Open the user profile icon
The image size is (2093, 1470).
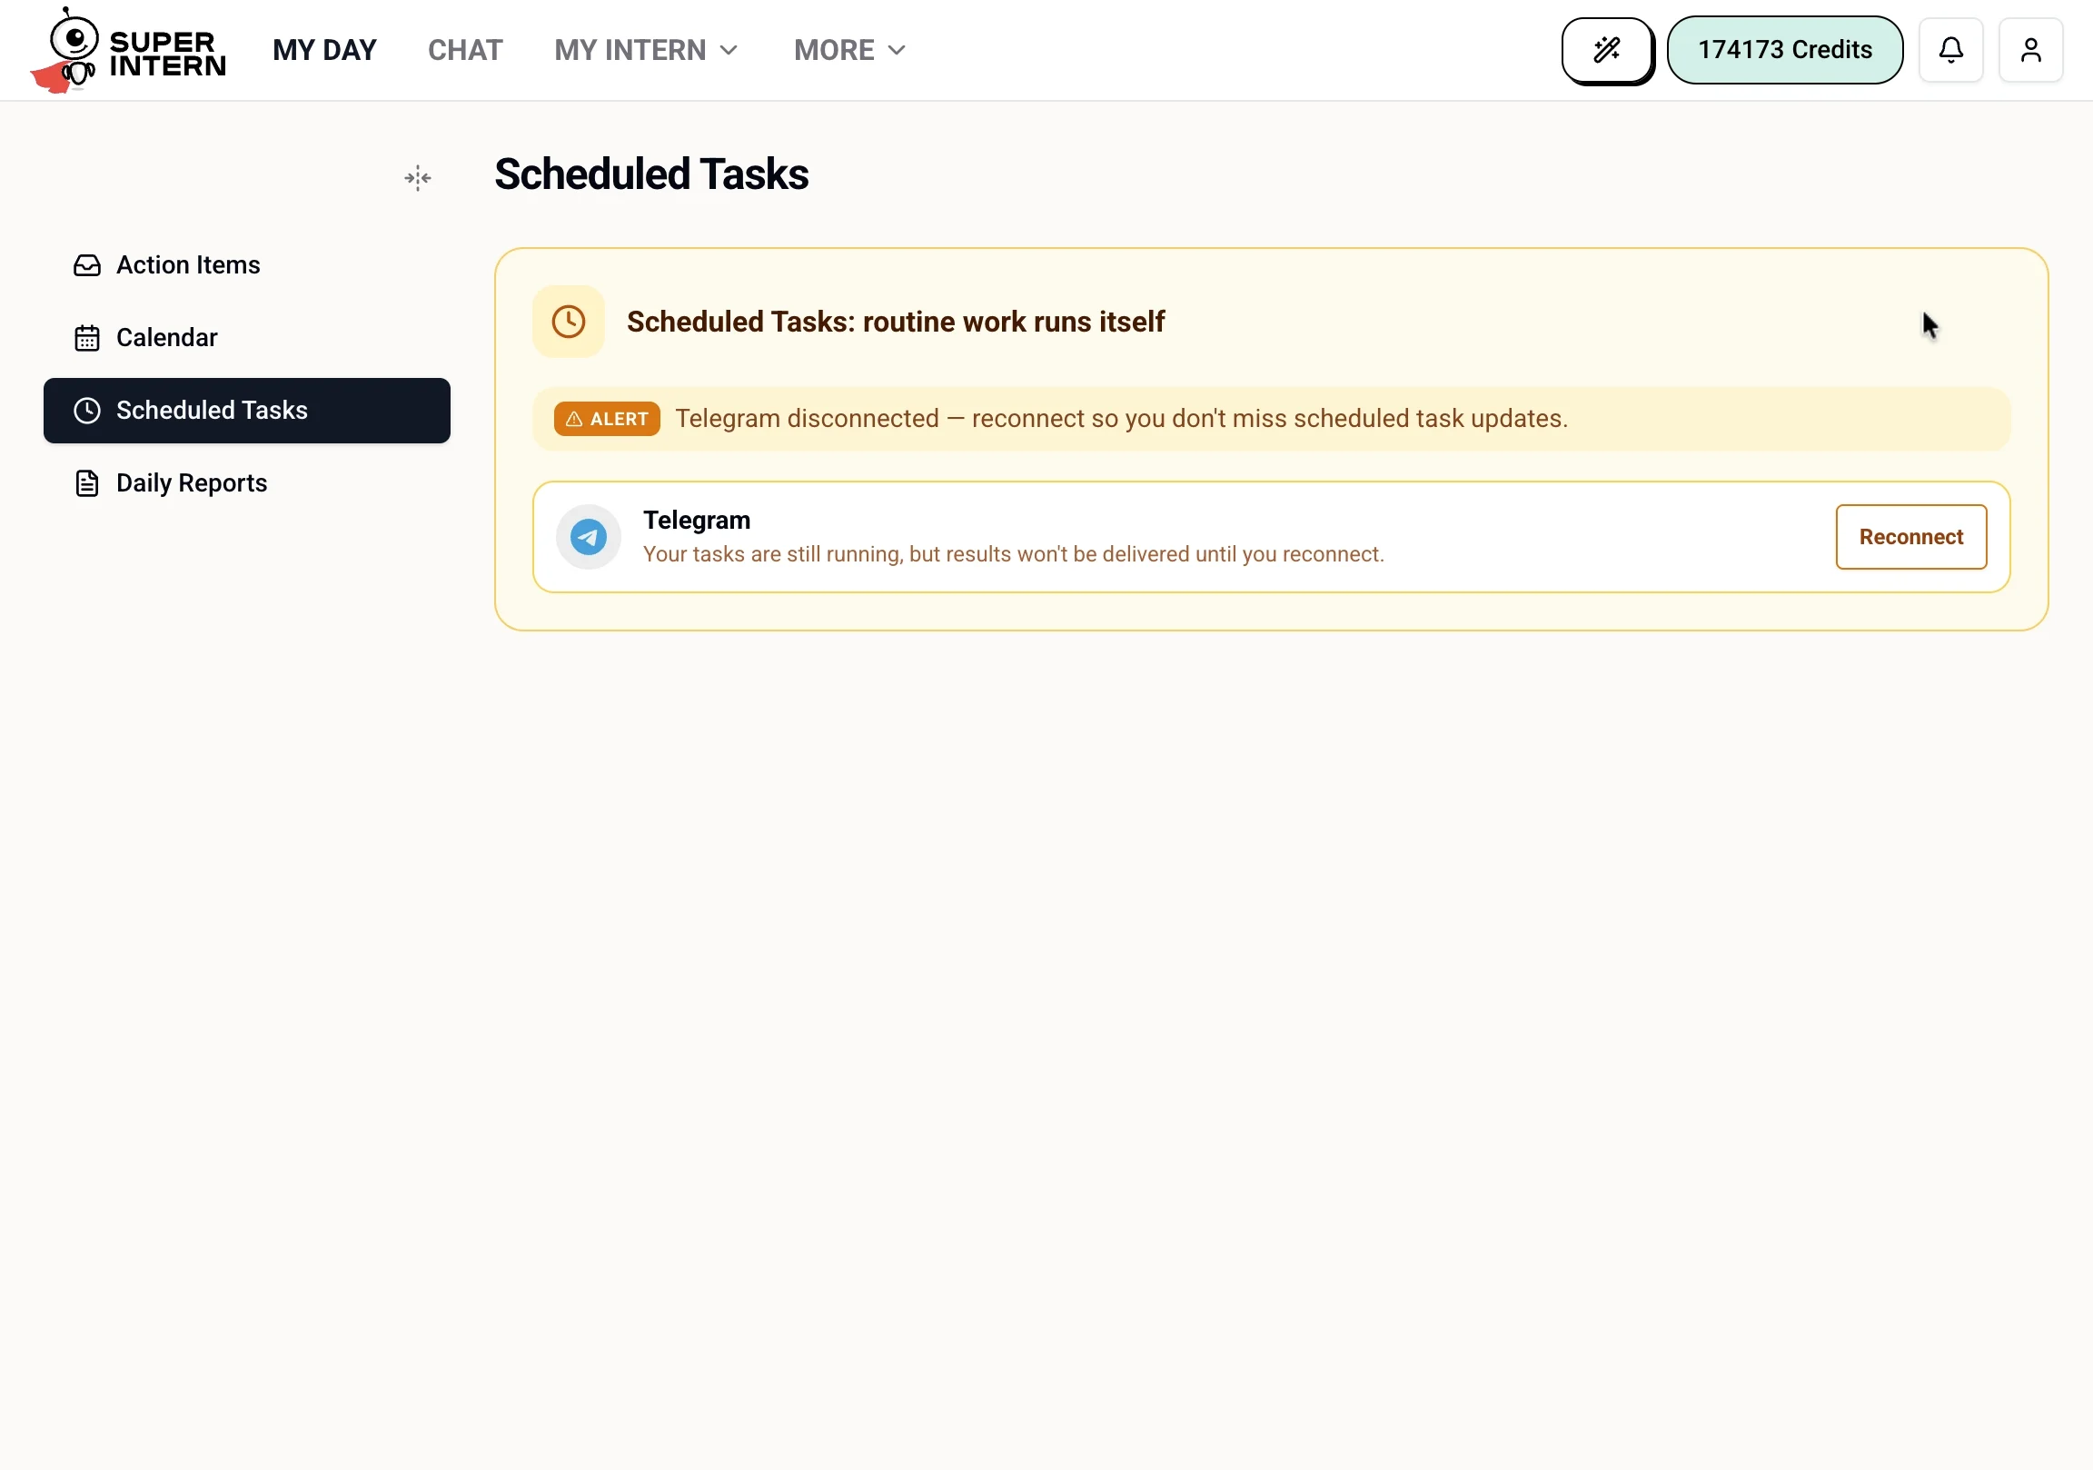point(2031,50)
